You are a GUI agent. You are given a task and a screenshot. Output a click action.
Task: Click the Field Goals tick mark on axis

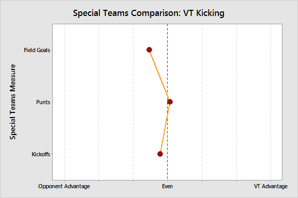[x=52, y=50]
